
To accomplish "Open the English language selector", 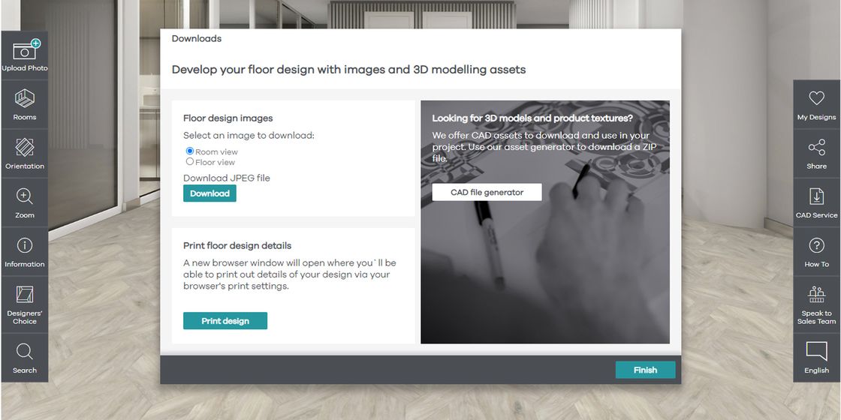I will point(816,358).
